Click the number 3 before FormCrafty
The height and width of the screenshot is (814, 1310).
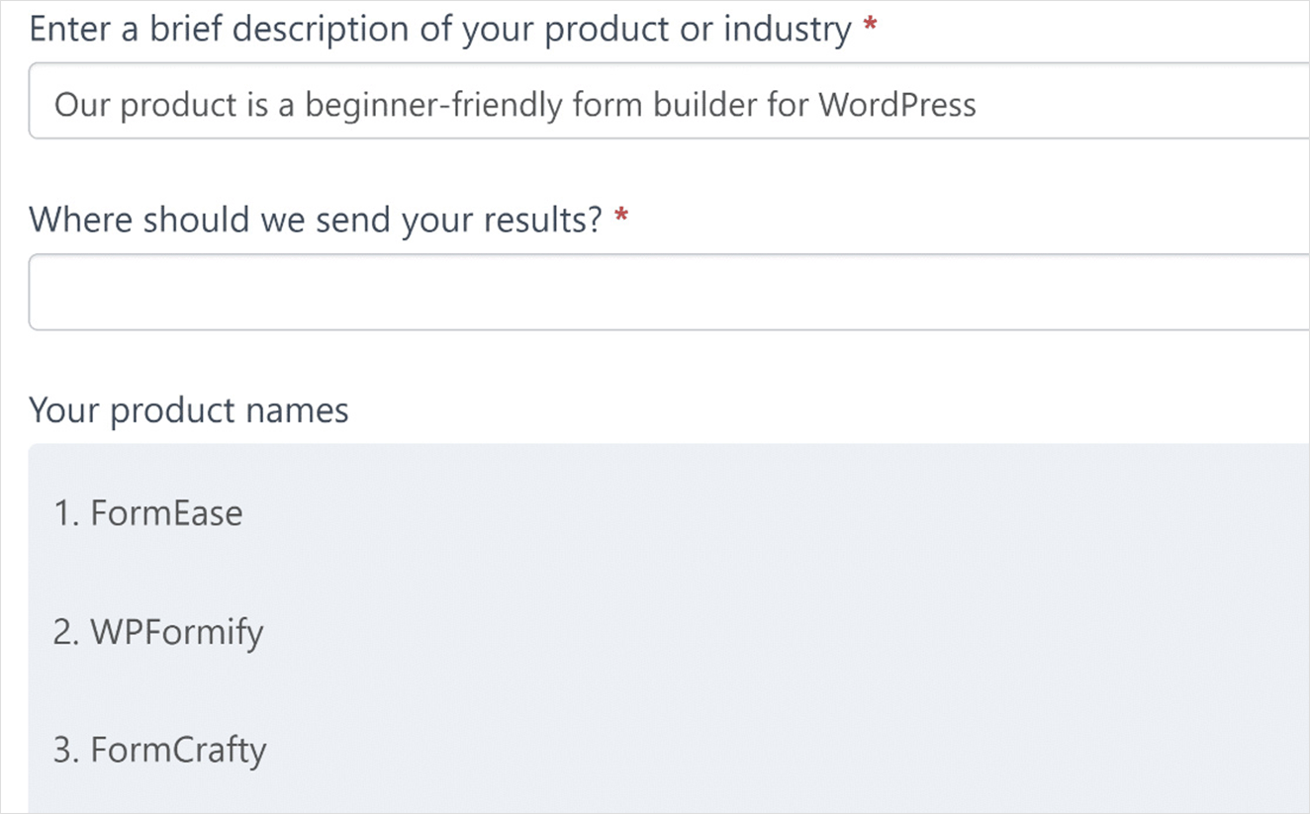point(67,750)
